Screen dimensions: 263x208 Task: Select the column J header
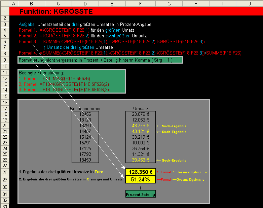click(x=250, y=4)
